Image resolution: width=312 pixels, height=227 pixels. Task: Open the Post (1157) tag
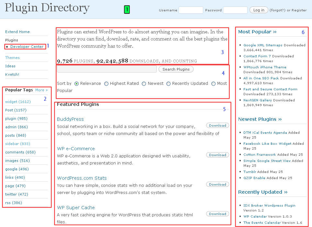click(16, 110)
